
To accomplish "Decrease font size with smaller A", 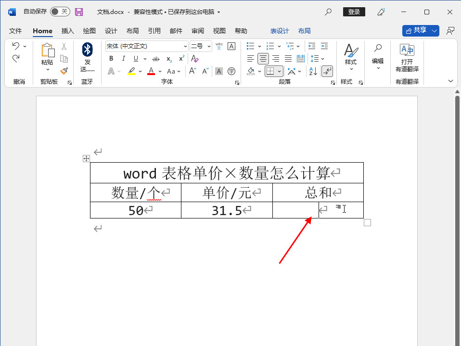I will click(x=205, y=71).
